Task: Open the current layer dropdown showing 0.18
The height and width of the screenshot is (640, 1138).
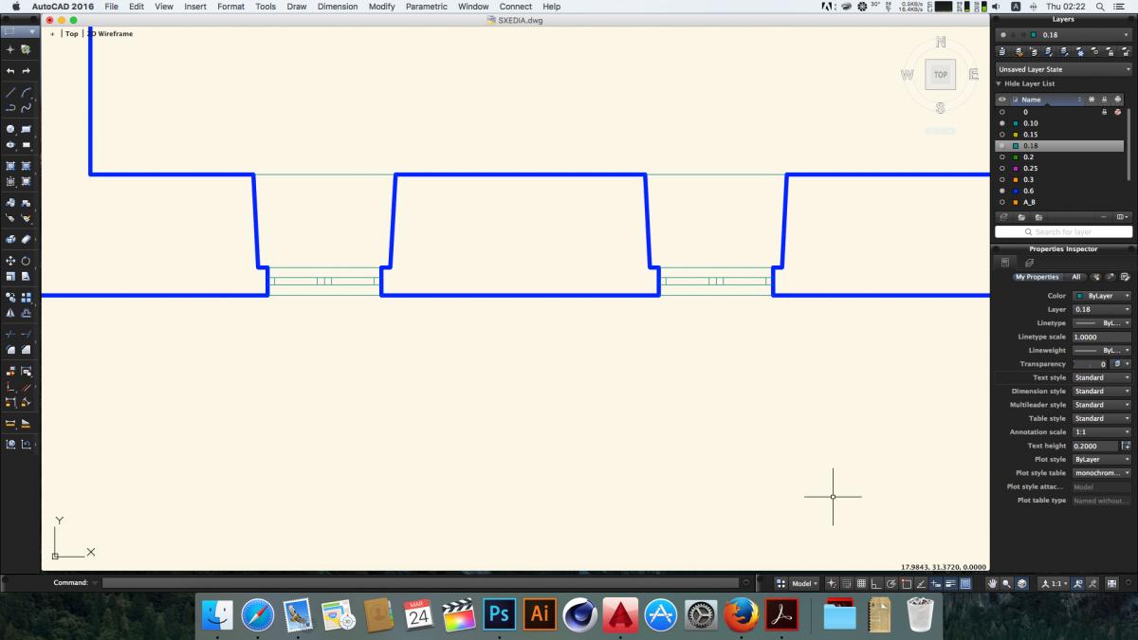Action: pos(1064,35)
